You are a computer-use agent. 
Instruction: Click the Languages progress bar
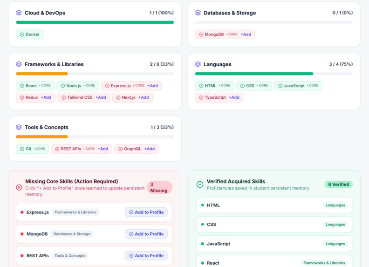coord(274,74)
